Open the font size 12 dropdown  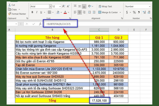click(x=60, y=6)
